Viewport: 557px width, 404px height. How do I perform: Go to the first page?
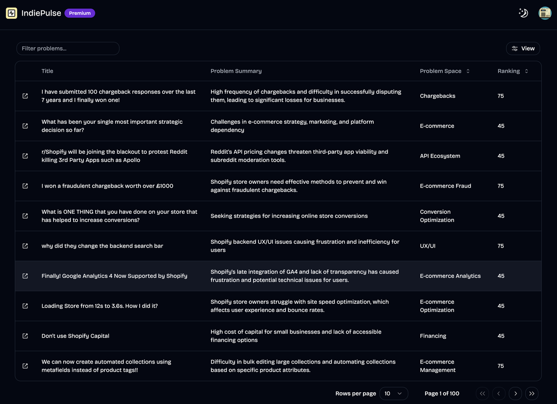482,394
